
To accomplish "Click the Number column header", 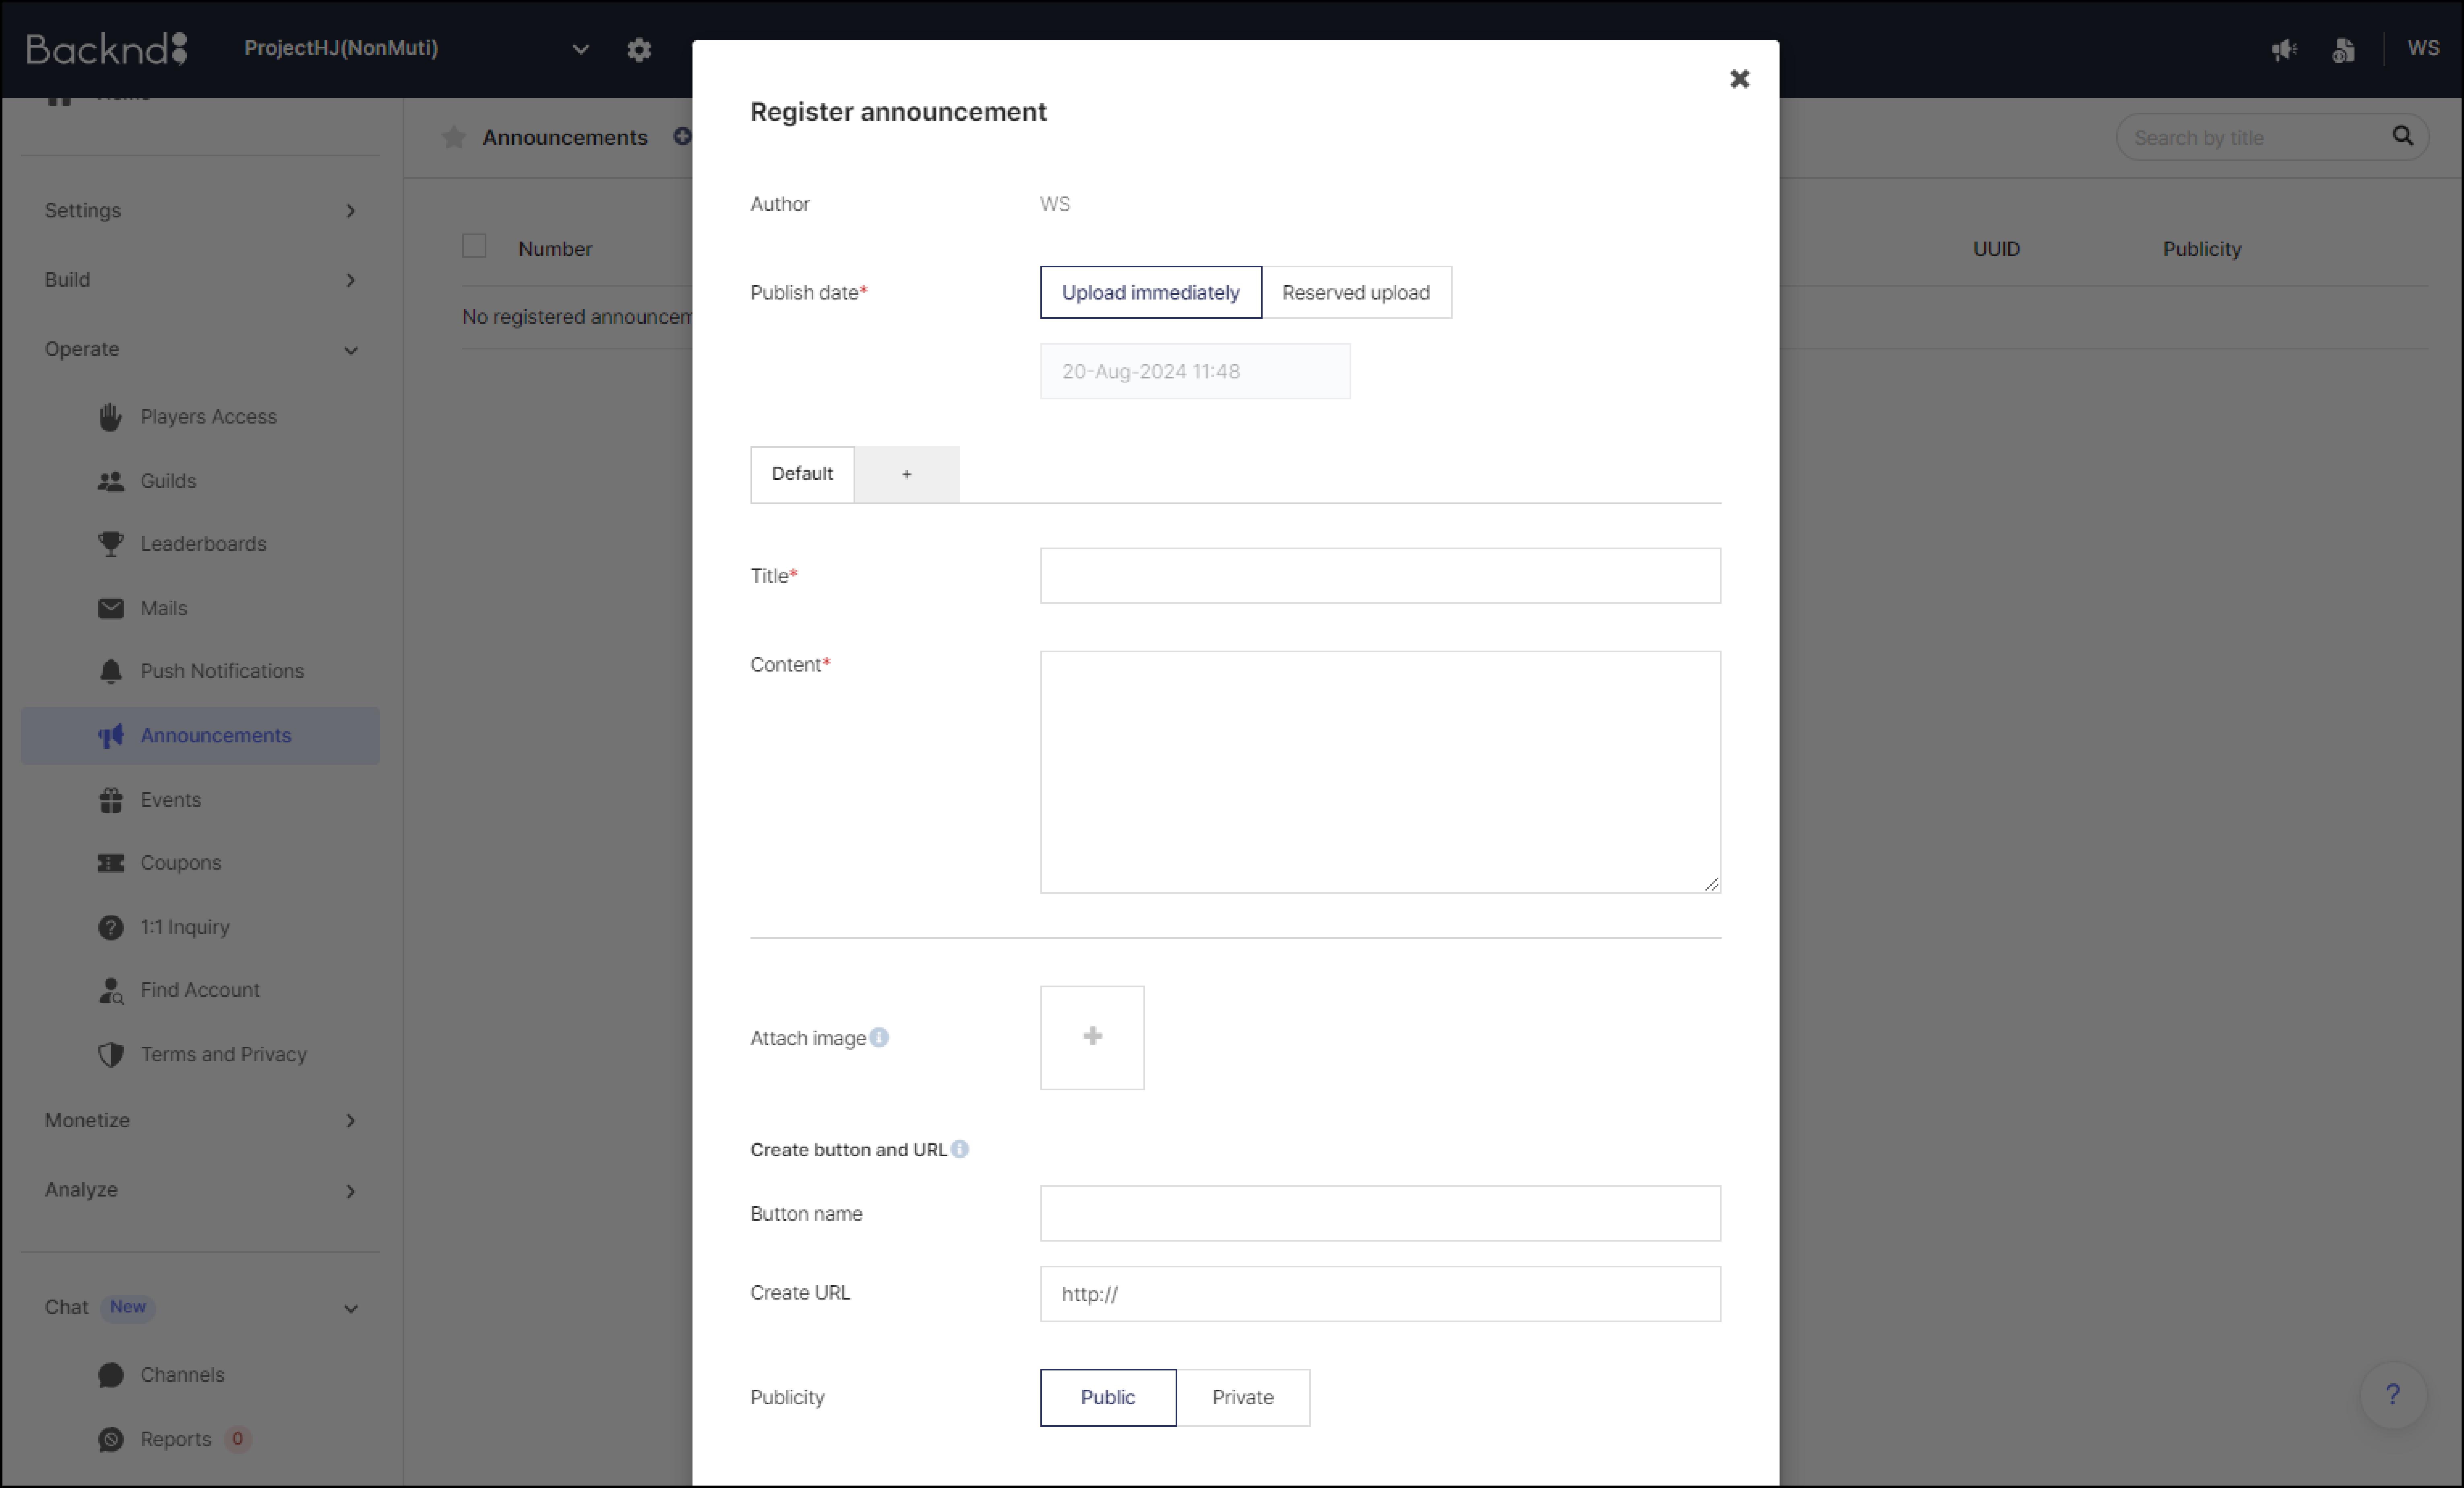I will pos(555,249).
